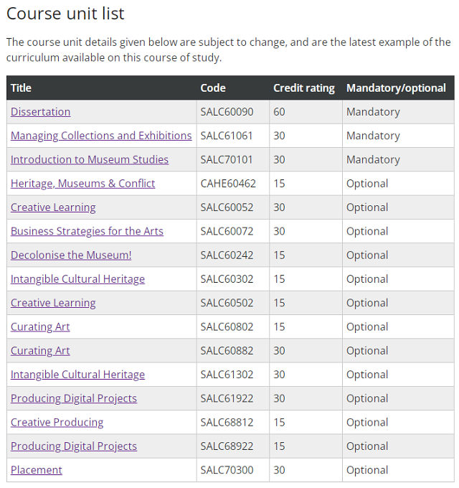Open Intangible Cultural Heritage link for SALC60302
Viewport: 459px width, 488px height.
(x=77, y=279)
